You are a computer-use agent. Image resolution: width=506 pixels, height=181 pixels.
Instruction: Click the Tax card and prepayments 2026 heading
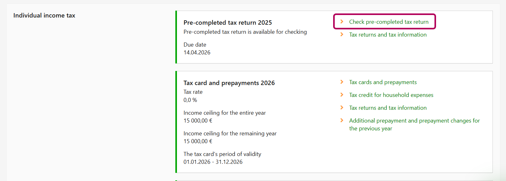[229, 83]
